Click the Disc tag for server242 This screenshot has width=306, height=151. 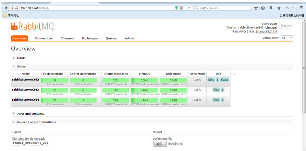(x=211, y=80)
